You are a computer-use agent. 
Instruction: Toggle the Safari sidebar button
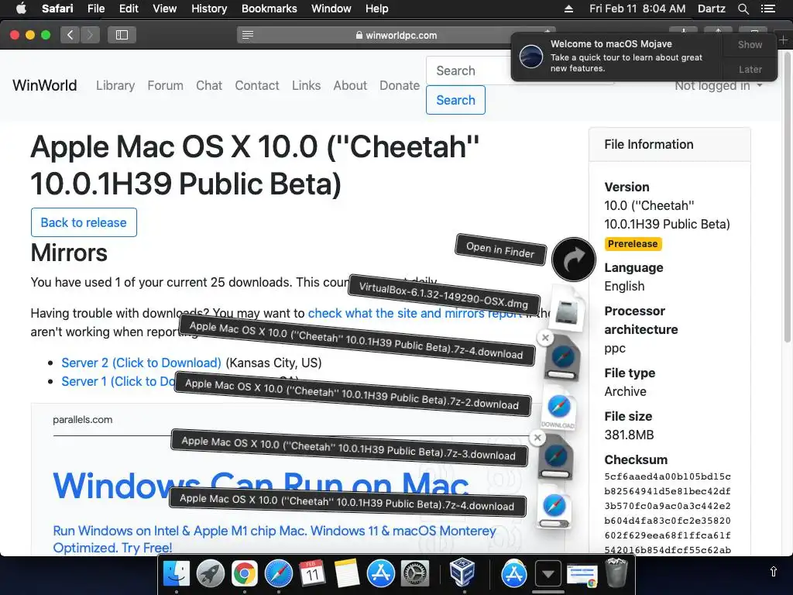coord(122,35)
